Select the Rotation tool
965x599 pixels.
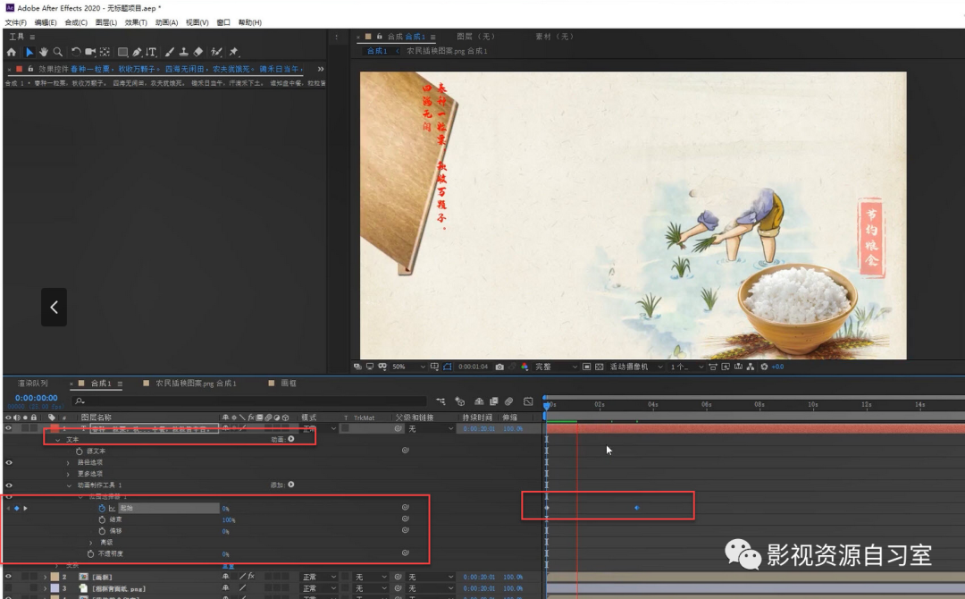click(76, 53)
